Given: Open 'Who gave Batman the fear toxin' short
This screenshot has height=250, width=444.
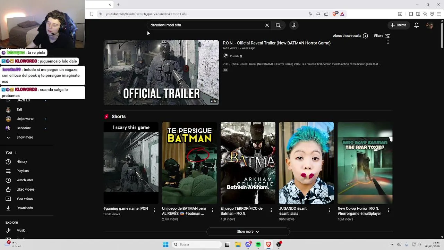Looking at the screenshot, I should coord(365,163).
